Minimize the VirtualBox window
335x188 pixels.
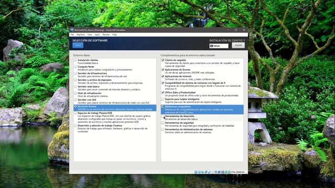click(228, 30)
